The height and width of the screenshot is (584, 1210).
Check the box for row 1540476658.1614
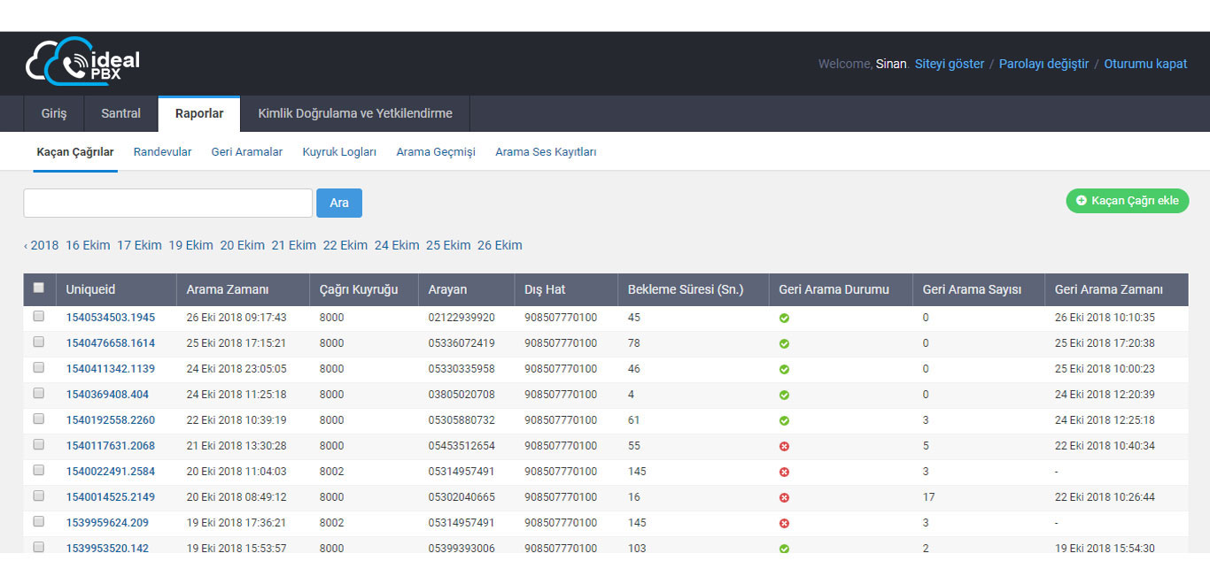(x=38, y=342)
